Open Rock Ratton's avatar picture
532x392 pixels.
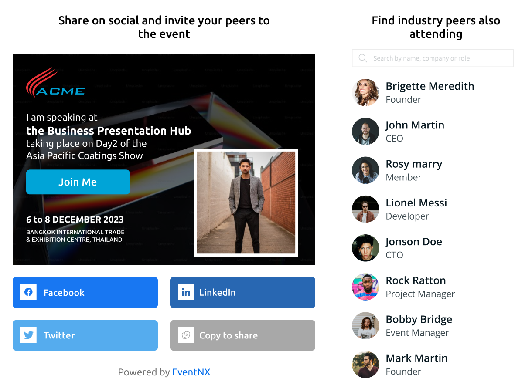365,287
